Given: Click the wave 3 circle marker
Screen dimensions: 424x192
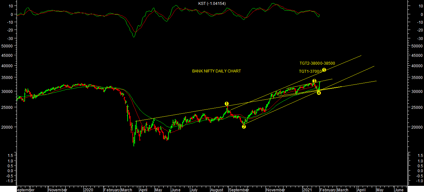Looking at the screenshot, I should pyautogui.click(x=314, y=81).
